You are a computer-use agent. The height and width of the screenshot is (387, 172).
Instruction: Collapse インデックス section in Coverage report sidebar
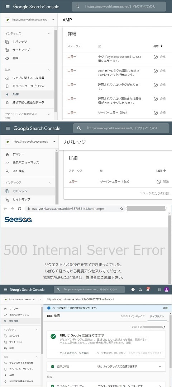coord(50,183)
